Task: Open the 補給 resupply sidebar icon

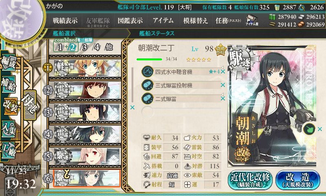Action: (x=9, y=85)
